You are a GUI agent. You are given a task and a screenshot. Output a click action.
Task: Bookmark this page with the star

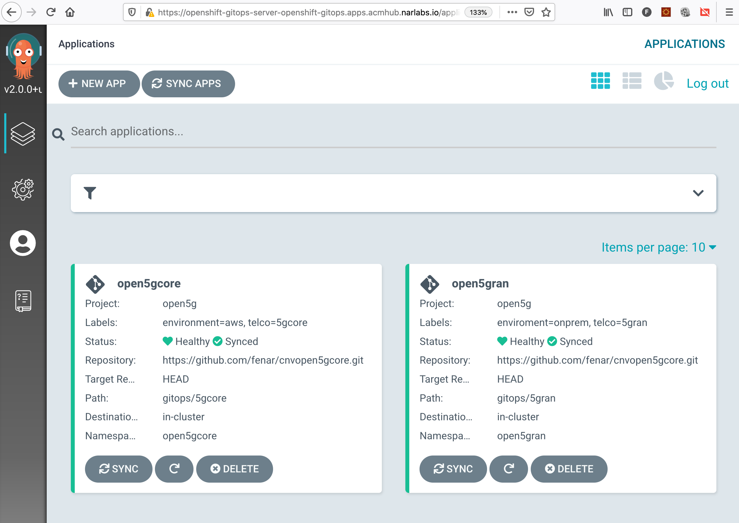[546, 12]
